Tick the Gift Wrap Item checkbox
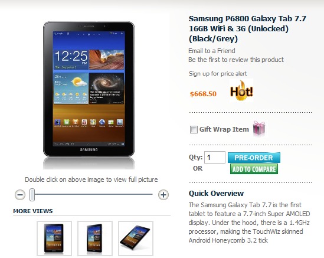This screenshot has height=258, width=324. click(194, 130)
